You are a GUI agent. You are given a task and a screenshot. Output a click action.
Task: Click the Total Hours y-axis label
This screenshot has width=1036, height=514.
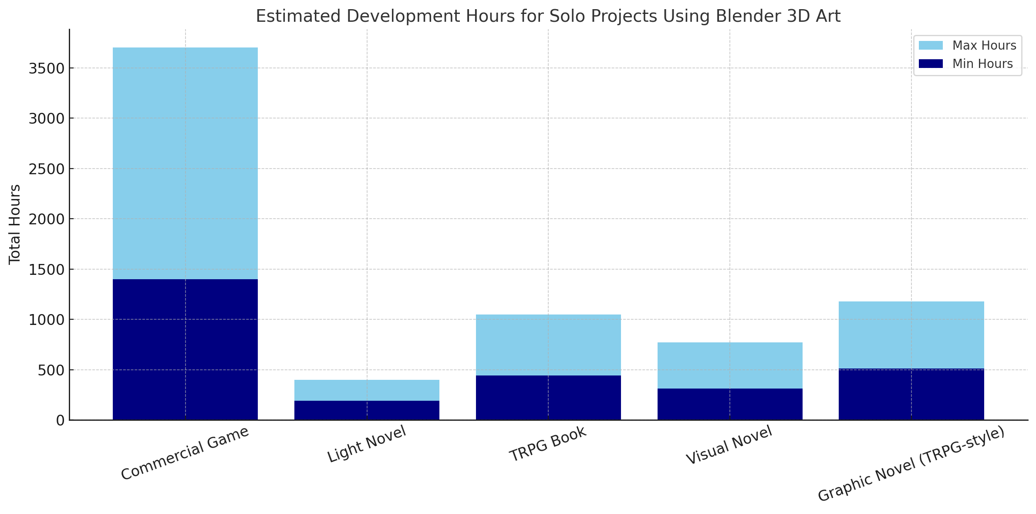click(15, 224)
